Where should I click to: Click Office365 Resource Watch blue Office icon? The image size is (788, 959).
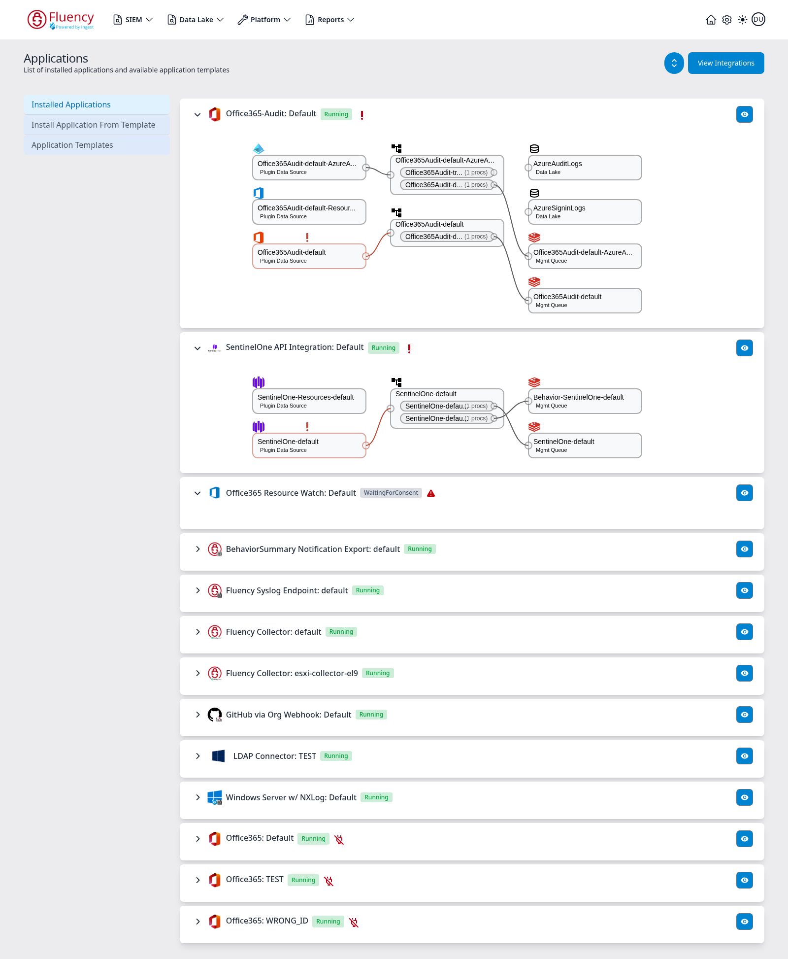215,493
